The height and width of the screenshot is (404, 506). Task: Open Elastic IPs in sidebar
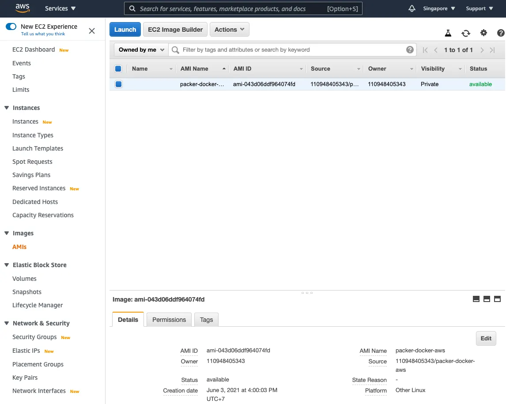click(x=26, y=351)
